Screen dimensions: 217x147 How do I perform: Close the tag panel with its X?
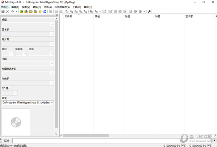[57, 15]
